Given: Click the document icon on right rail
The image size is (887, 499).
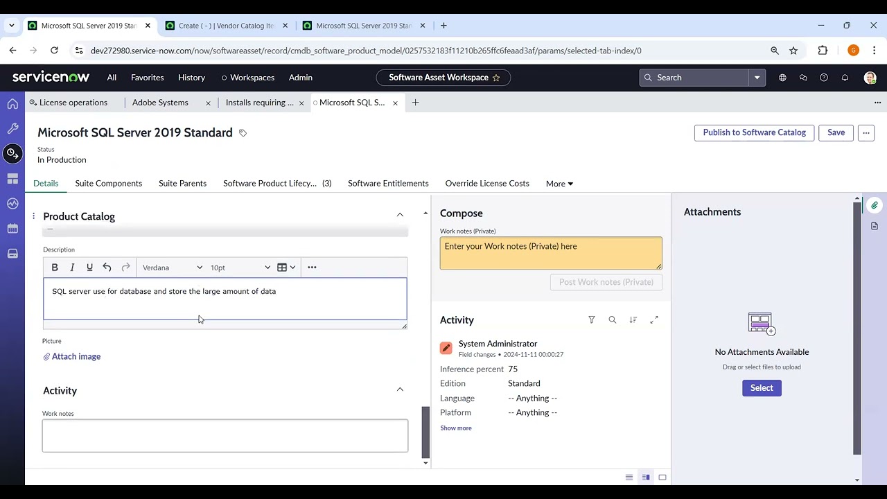Looking at the screenshot, I should pyautogui.click(x=875, y=226).
